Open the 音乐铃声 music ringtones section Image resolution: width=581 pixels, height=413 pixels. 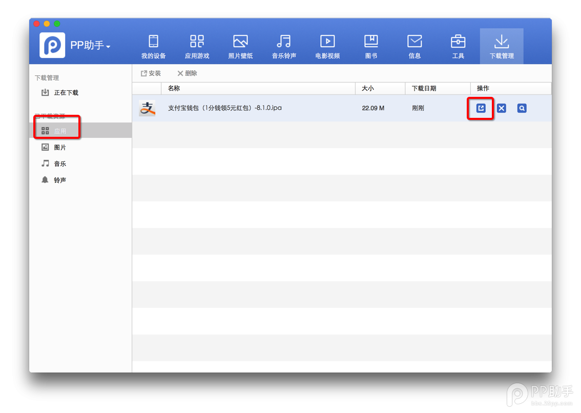pyautogui.click(x=284, y=46)
